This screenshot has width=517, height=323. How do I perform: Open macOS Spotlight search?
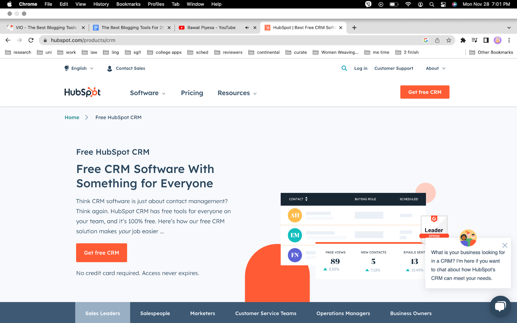[x=432, y=4]
